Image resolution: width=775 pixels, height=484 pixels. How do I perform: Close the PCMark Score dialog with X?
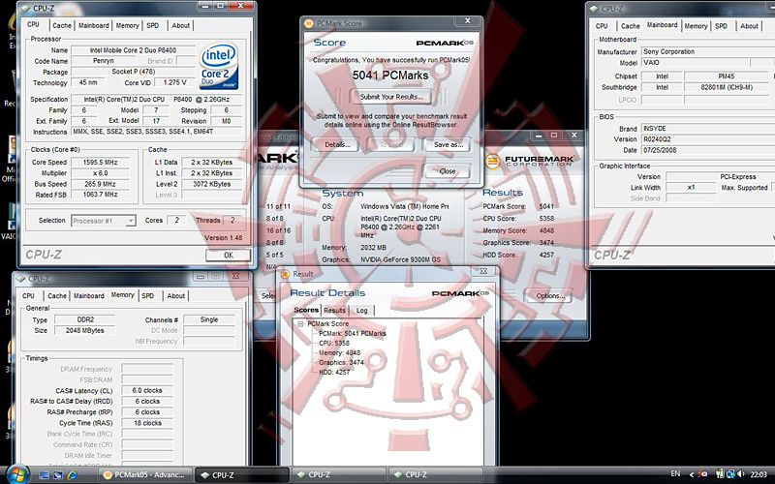(x=468, y=20)
